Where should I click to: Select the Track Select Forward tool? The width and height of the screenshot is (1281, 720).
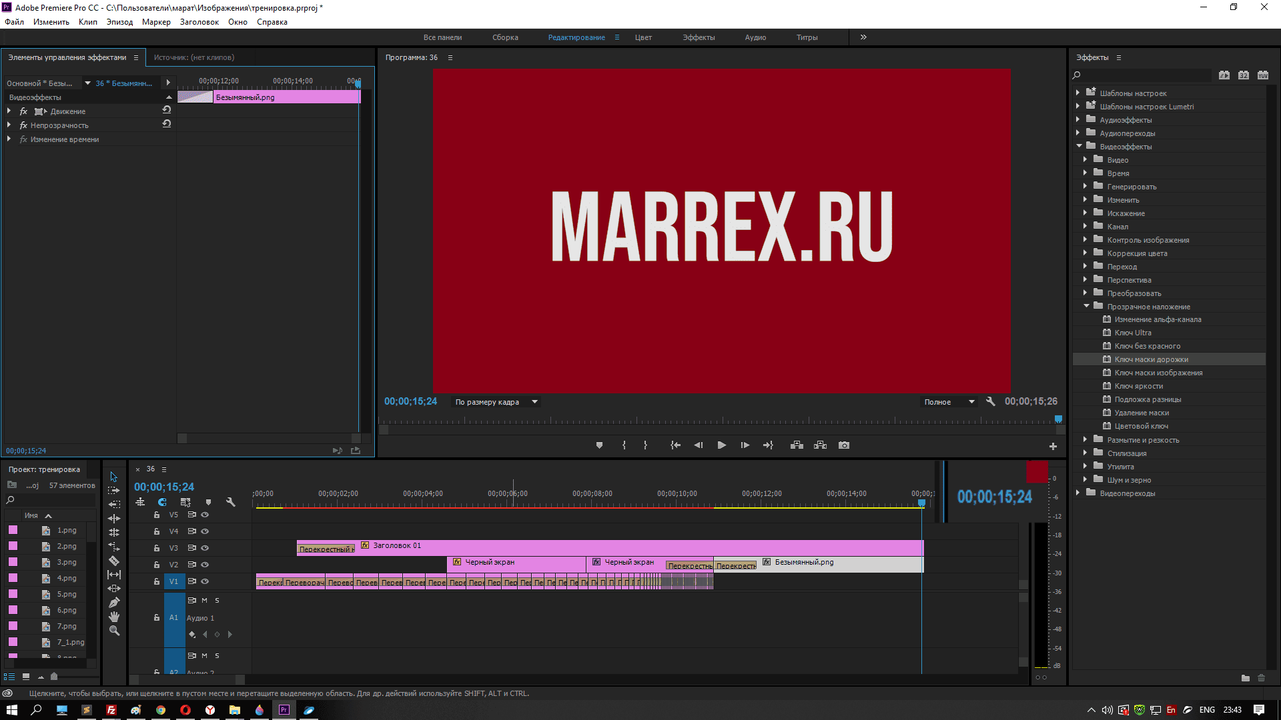pos(114,490)
